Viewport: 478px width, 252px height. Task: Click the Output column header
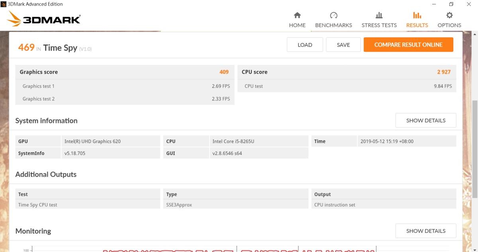384,194
